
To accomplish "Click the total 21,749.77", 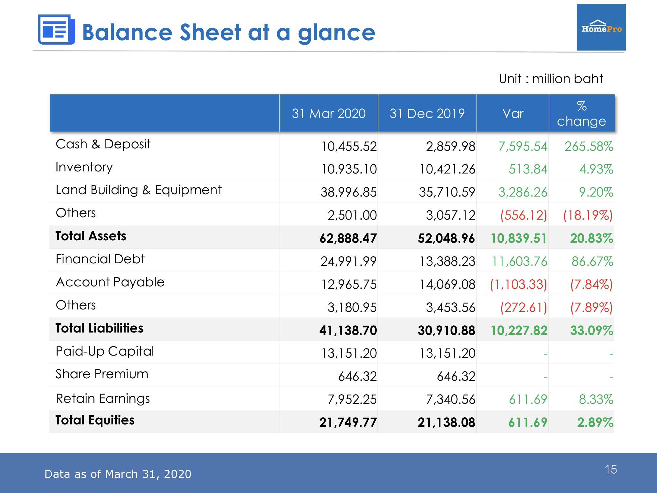I will (x=348, y=423).
